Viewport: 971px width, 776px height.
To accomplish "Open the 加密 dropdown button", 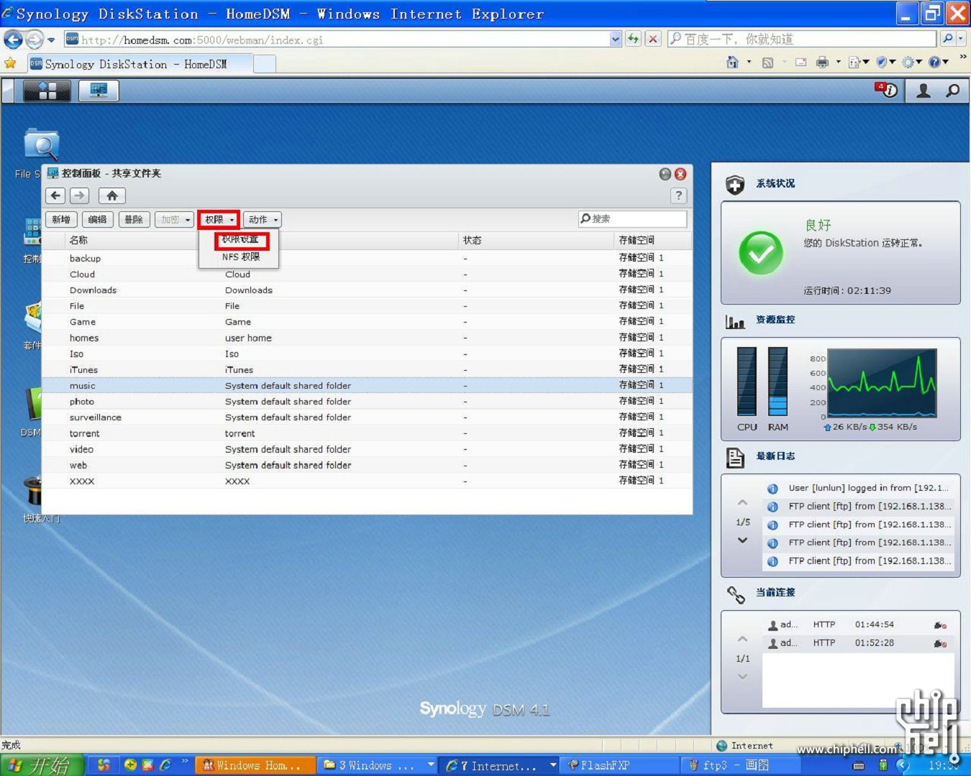I will (x=175, y=220).
